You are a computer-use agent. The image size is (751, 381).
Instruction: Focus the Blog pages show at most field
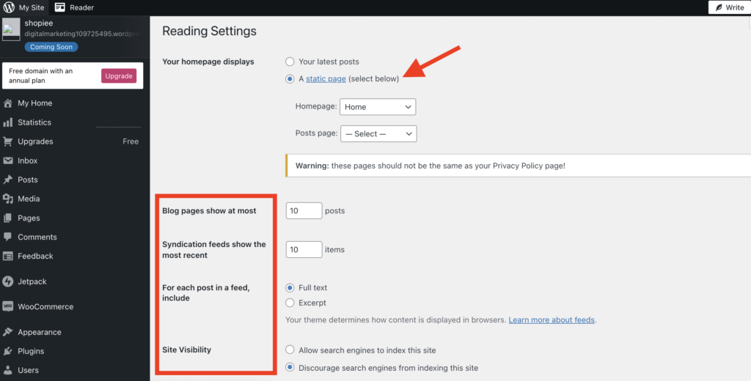[x=304, y=211]
